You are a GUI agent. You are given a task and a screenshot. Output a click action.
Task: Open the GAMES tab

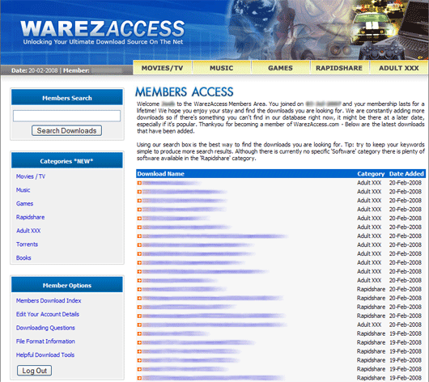click(x=280, y=68)
